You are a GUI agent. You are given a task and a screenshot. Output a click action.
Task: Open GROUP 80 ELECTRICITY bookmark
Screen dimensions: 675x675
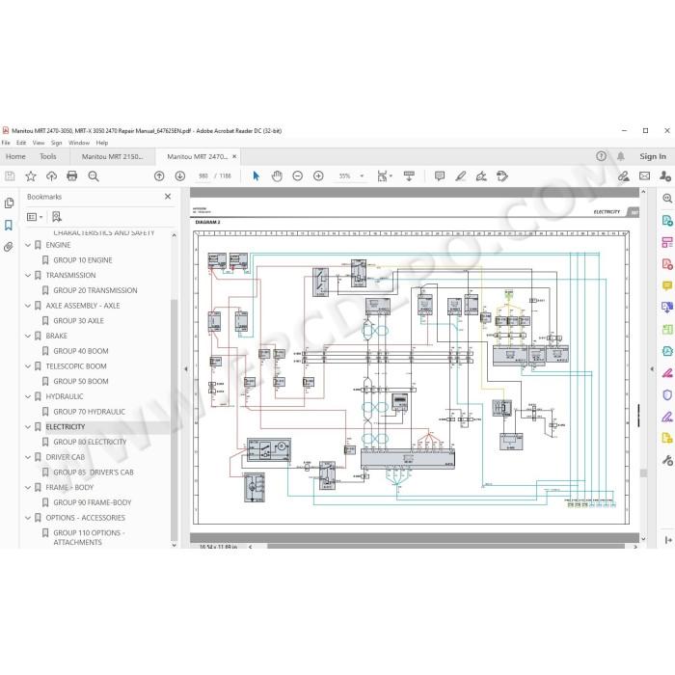tap(90, 442)
